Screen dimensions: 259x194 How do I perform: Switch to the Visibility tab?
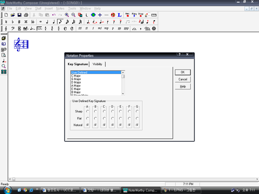click(97, 64)
